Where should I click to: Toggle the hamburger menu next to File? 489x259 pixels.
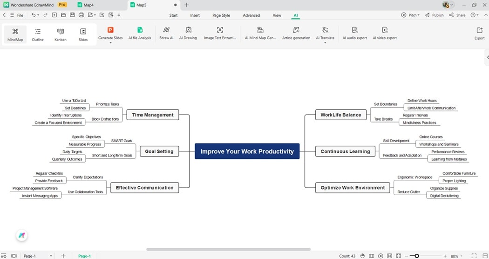click(12, 15)
